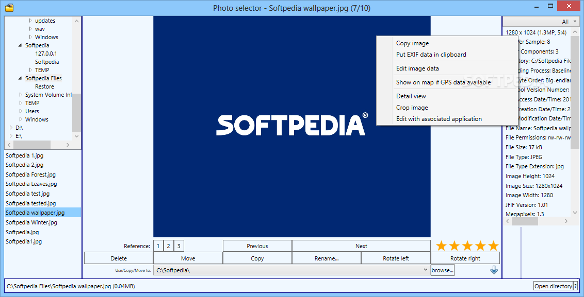
Task: Select file Softpedia test.jpg
Action: point(27,194)
